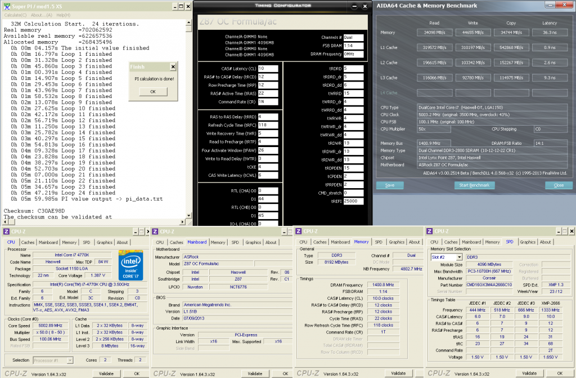The width and height of the screenshot is (576, 378).
Task: Open the Slot #2 memory slot dropdown
Action: 446,257
